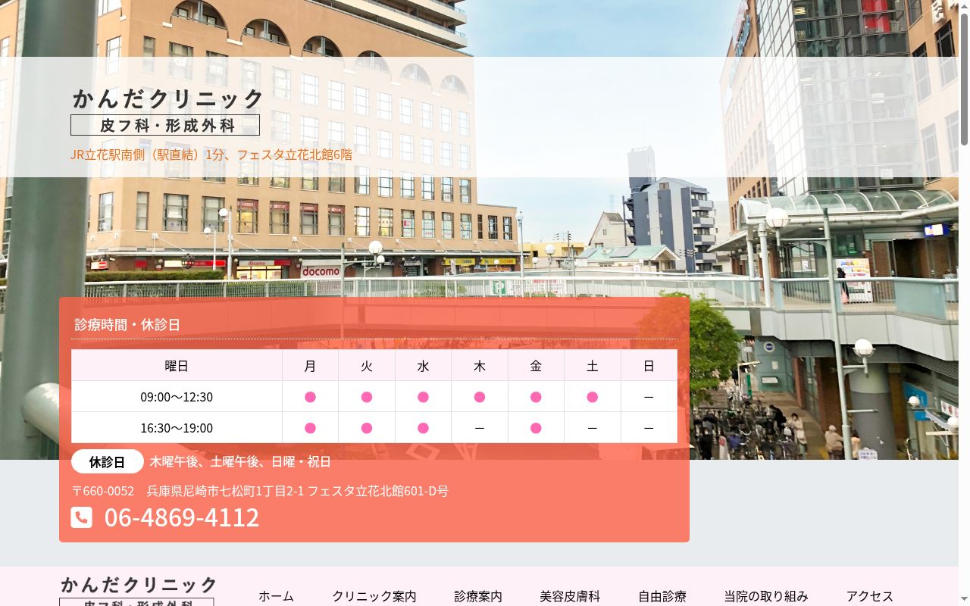The height and width of the screenshot is (606, 970).
Task: Click the 日 column header
Action: [649, 366]
